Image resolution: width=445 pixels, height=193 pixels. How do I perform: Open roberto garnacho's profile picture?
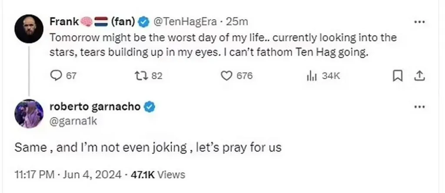29,114
